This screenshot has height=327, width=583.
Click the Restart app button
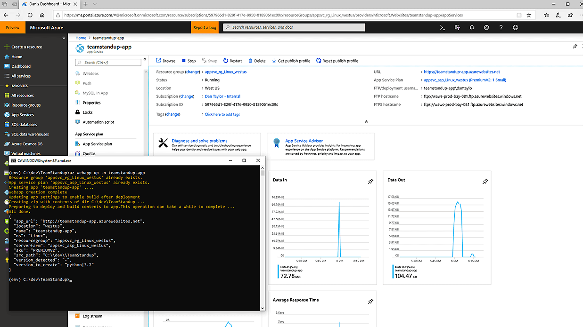[x=233, y=61]
